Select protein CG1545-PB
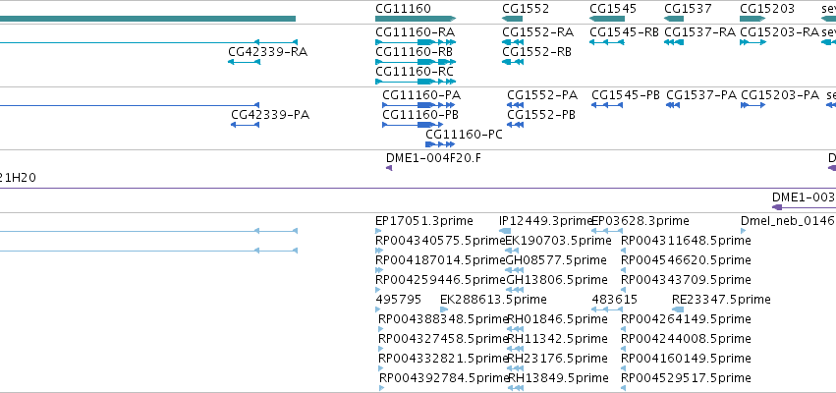Viewport: 836px width, 393px height. [626, 95]
